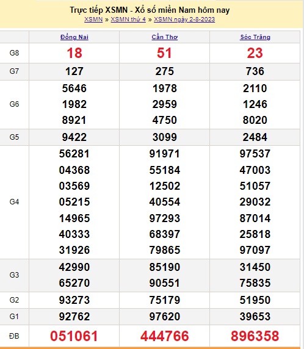Open the XSMN thứ 4 link
Screen dimensions: 304x349
click(128, 20)
